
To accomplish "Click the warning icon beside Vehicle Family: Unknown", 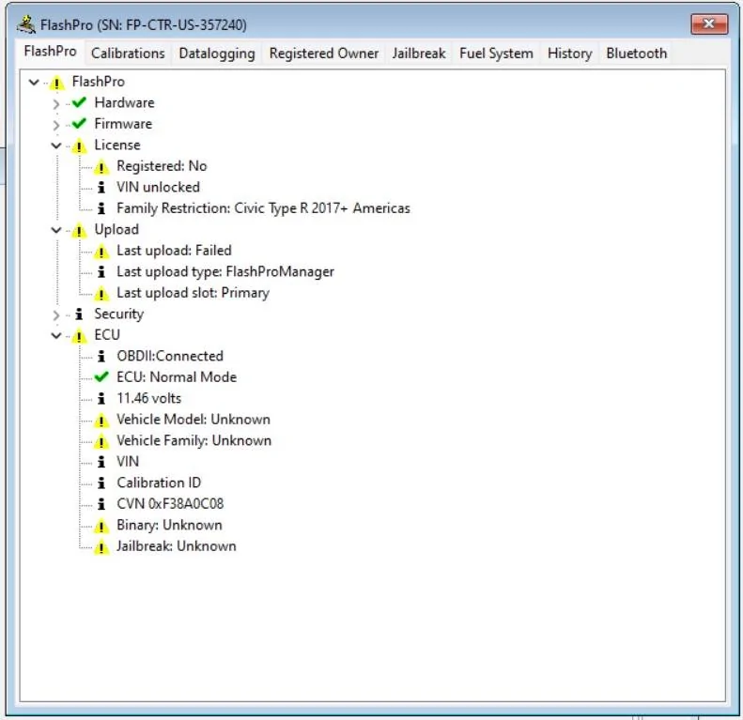I will [101, 442].
